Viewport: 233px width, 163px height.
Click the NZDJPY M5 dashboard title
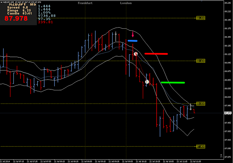pyautogui.click(x=22, y=4)
